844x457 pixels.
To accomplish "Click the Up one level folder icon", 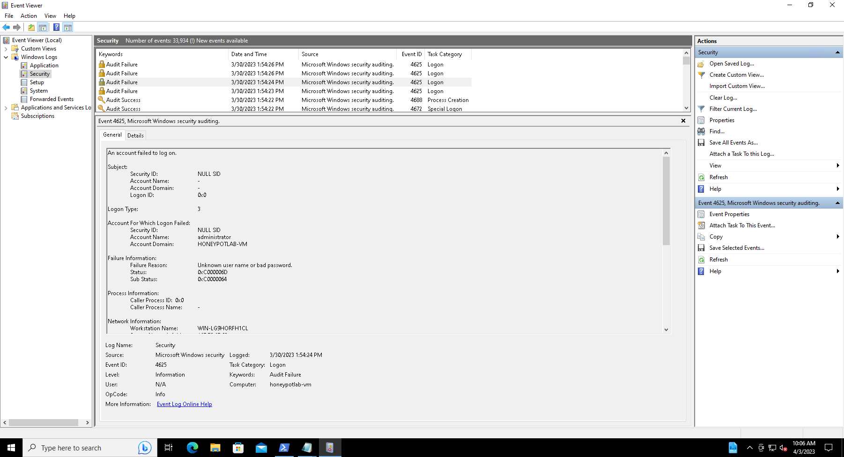I will [x=31, y=27].
